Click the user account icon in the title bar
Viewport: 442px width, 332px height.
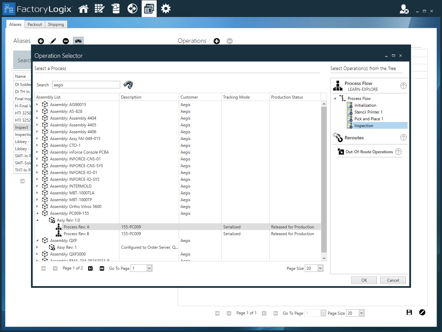coord(403,10)
